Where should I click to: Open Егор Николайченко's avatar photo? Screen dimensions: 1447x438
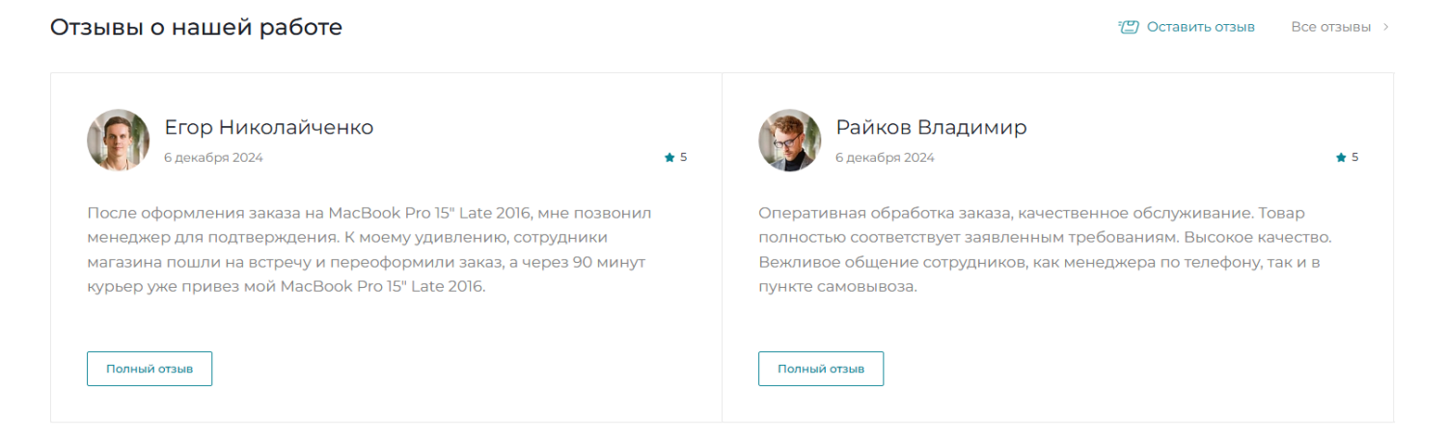118,140
